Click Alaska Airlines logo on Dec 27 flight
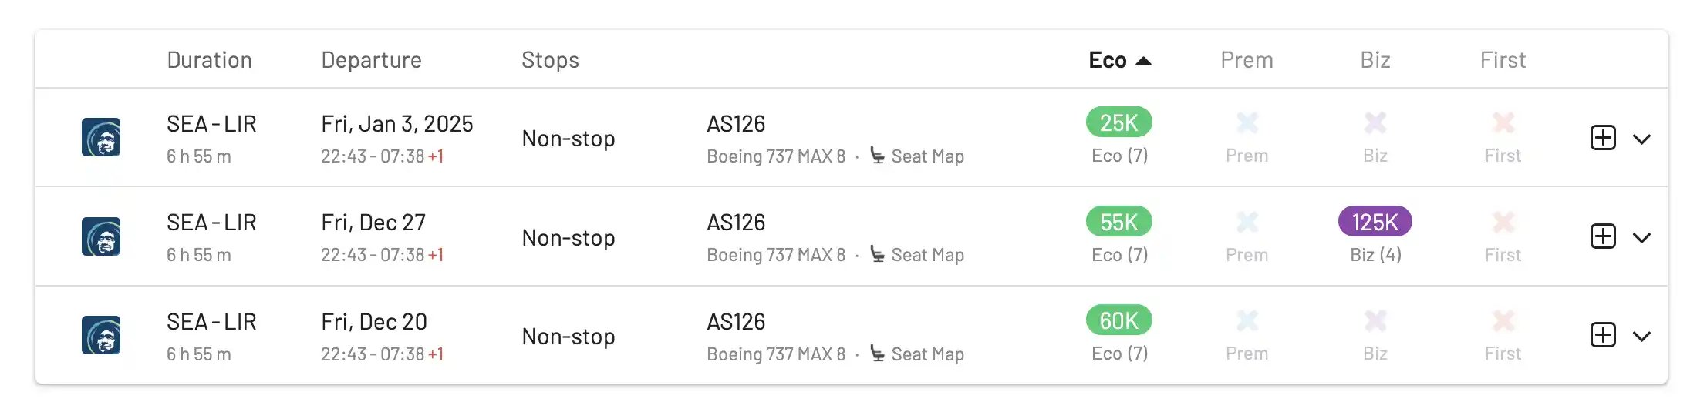Image resolution: width=1697 pixels, height=419 pixels. tap(101, 236)
